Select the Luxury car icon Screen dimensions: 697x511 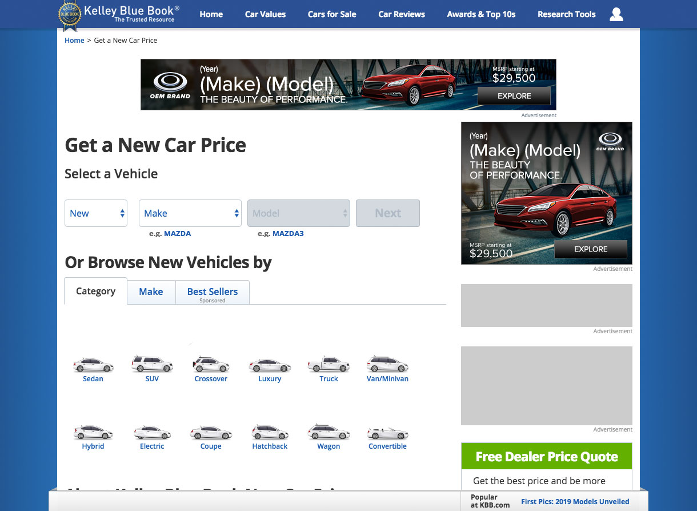[x=270, y=365]
